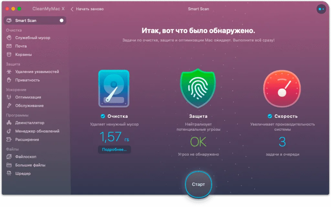331x207 pixels.
Task: Click the CleanMyMac X app title
Action: click(x=48, y=9)
